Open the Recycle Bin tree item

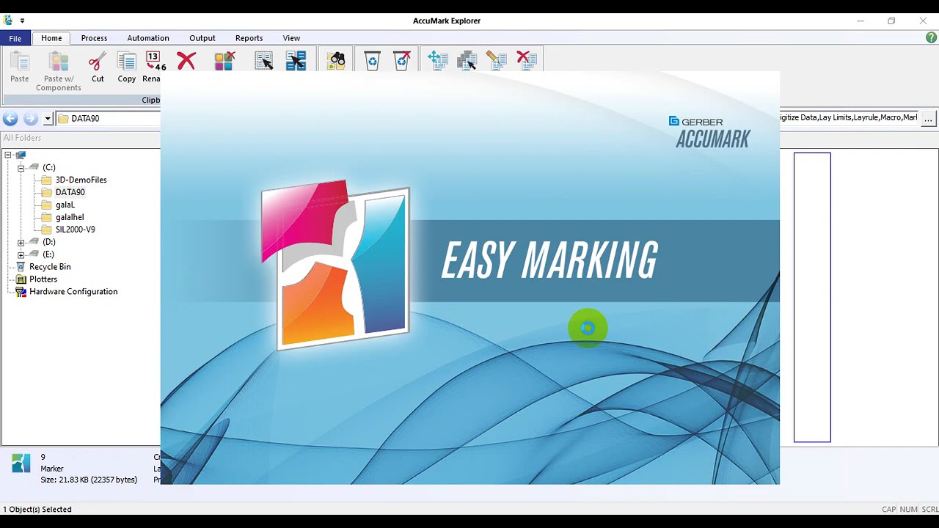coord(50,267)
